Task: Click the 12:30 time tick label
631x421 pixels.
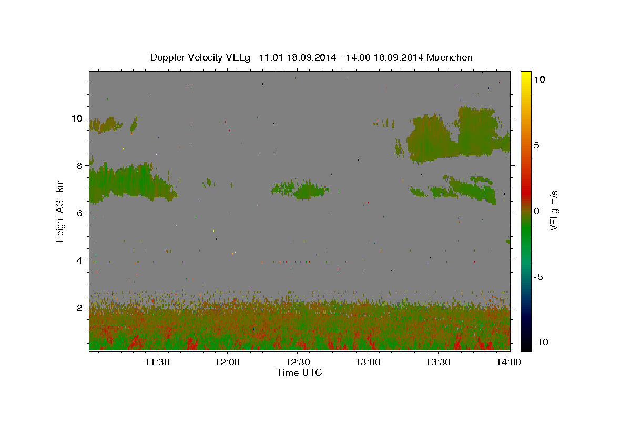Action: (297, 362)
